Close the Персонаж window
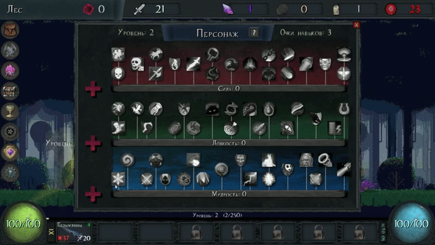The image size is (435, 245). (x=356, y=25)
